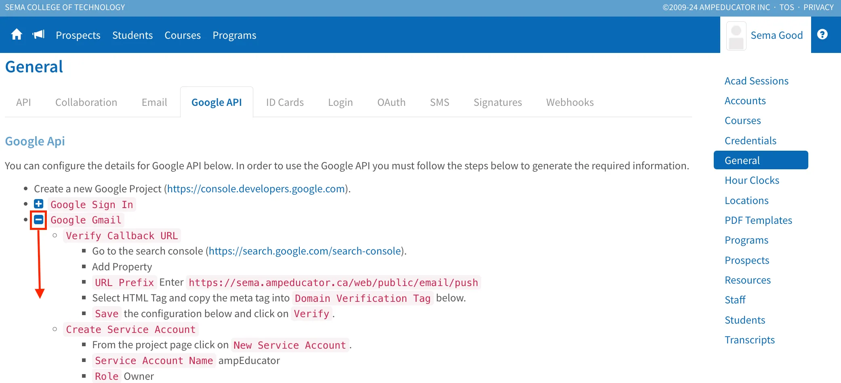Collapse the Google Gmail section

pyautogui.click(x=39, y=220)
